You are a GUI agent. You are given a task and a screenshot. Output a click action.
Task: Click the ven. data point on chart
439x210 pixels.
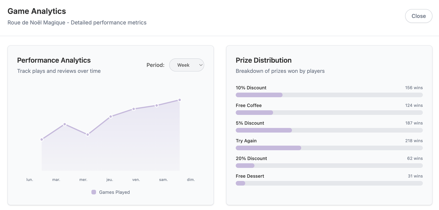coord(134,109)
